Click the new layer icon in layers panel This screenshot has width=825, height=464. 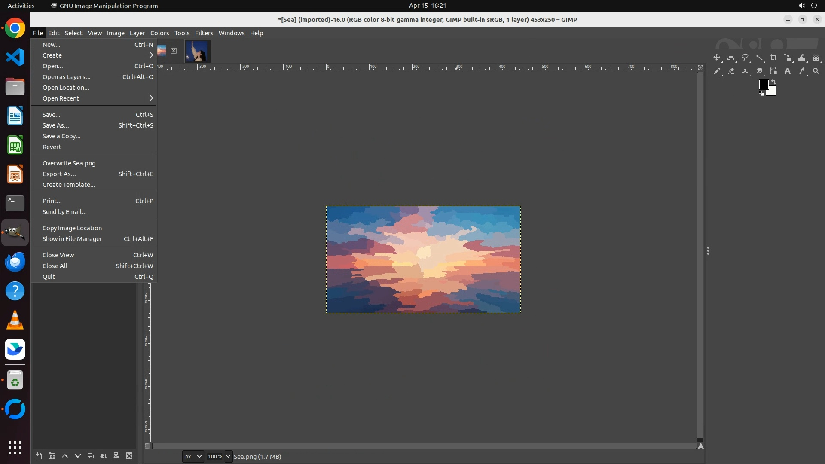point(39,456)
